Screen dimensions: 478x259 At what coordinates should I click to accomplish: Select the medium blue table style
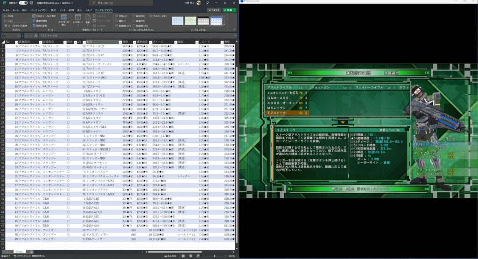click(216, 21)
